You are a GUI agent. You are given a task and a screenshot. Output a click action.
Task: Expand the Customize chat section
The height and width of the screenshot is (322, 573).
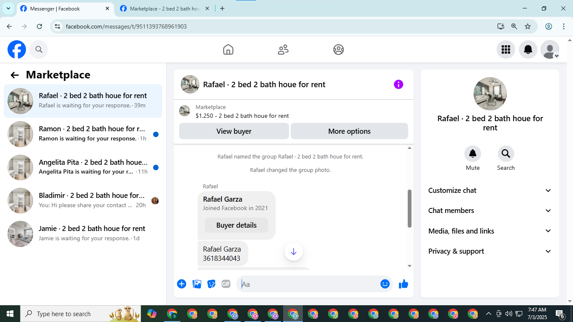(x=490, y=190)
